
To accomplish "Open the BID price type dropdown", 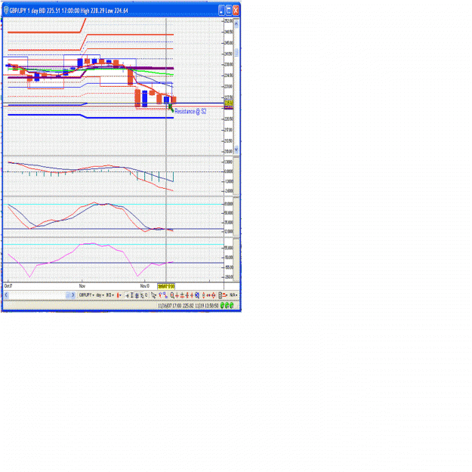I will point(110,295).
